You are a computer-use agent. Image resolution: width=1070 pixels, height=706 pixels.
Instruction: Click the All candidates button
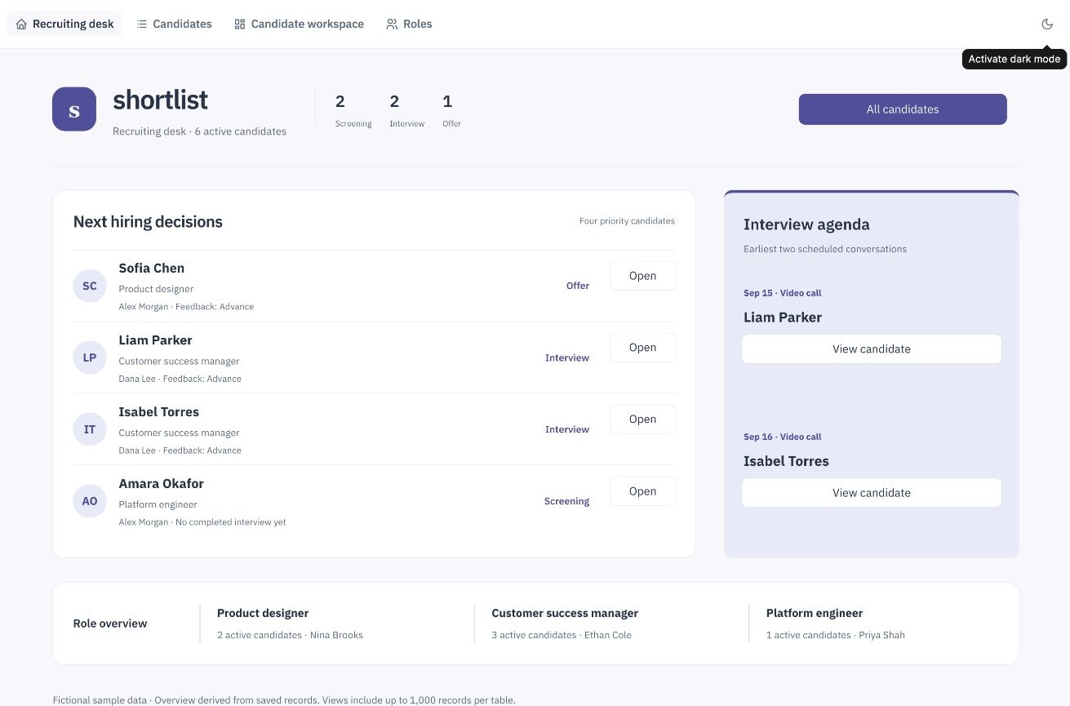coord(903,109)
